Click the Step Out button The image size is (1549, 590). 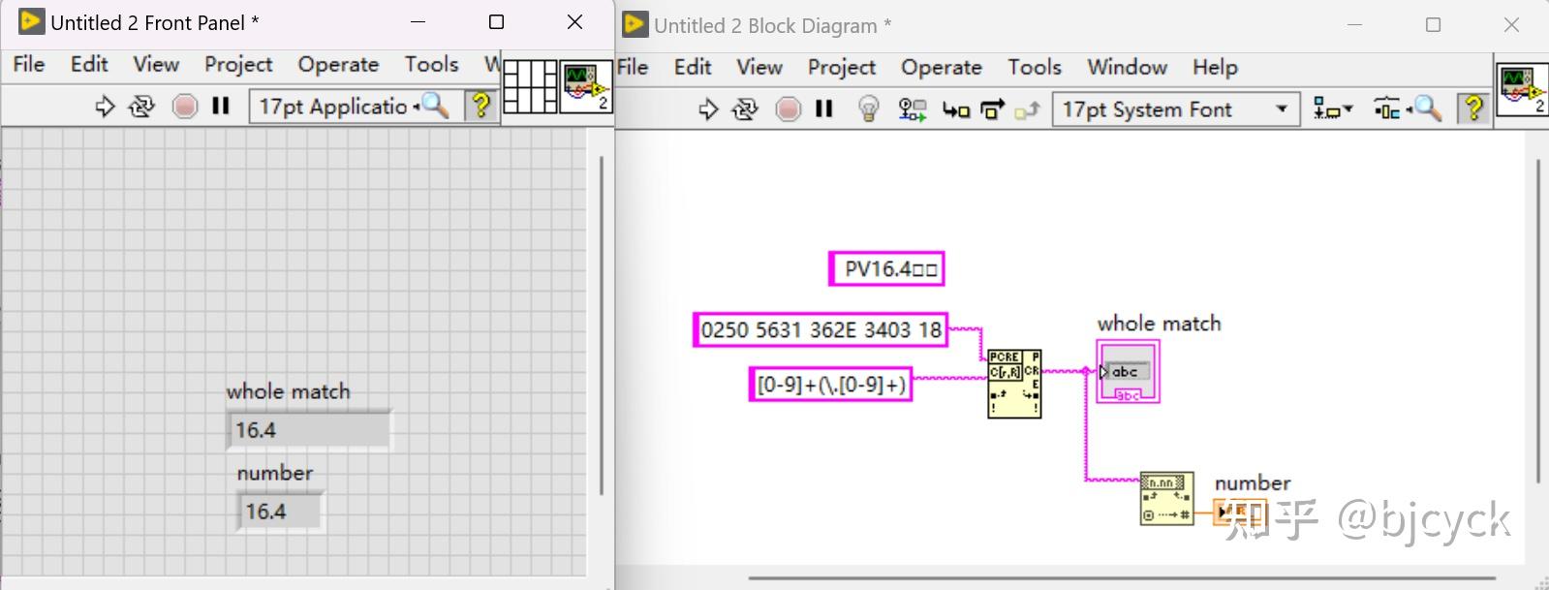[1027, 110]
